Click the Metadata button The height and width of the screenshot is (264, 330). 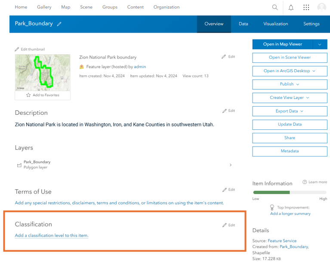pyautogui.click(x=290, y=151)
